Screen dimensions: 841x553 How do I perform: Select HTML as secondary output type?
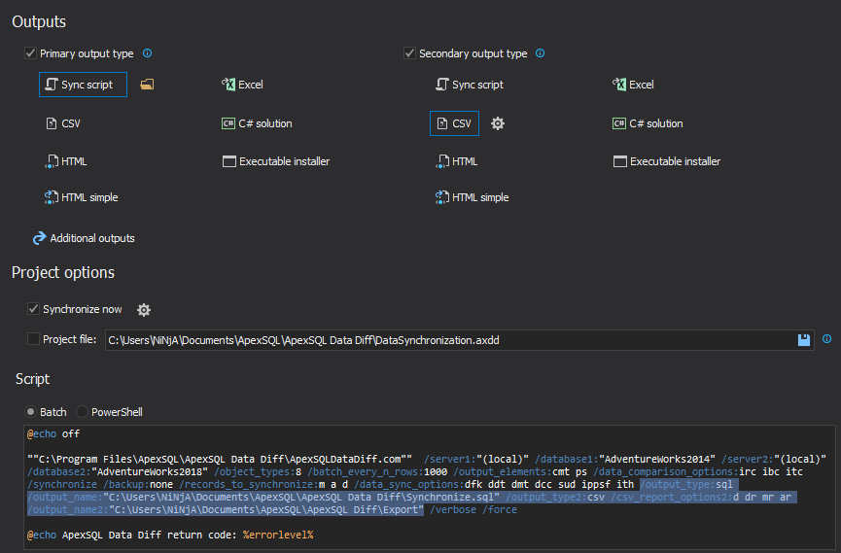tap(457, 161)
